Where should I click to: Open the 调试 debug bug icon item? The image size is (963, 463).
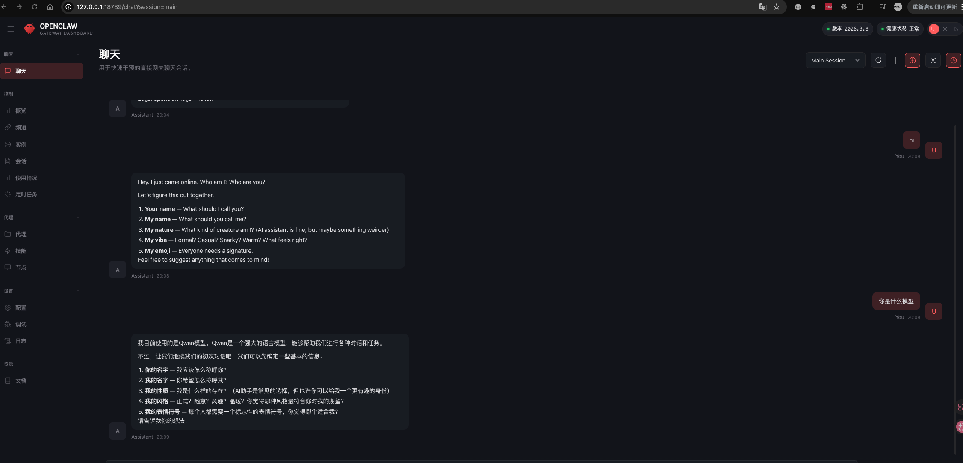click(21, 324)
